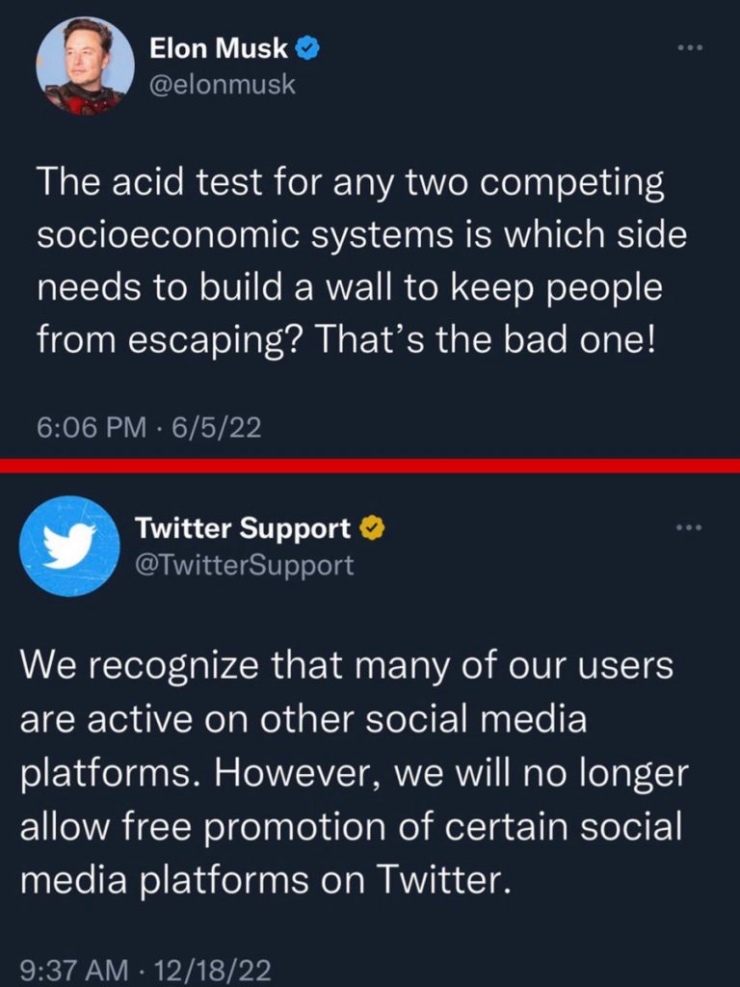This screenshot has height=987, width=740.
Task: Click the 6/5/22 tweet date
Action: click(217, 427)
